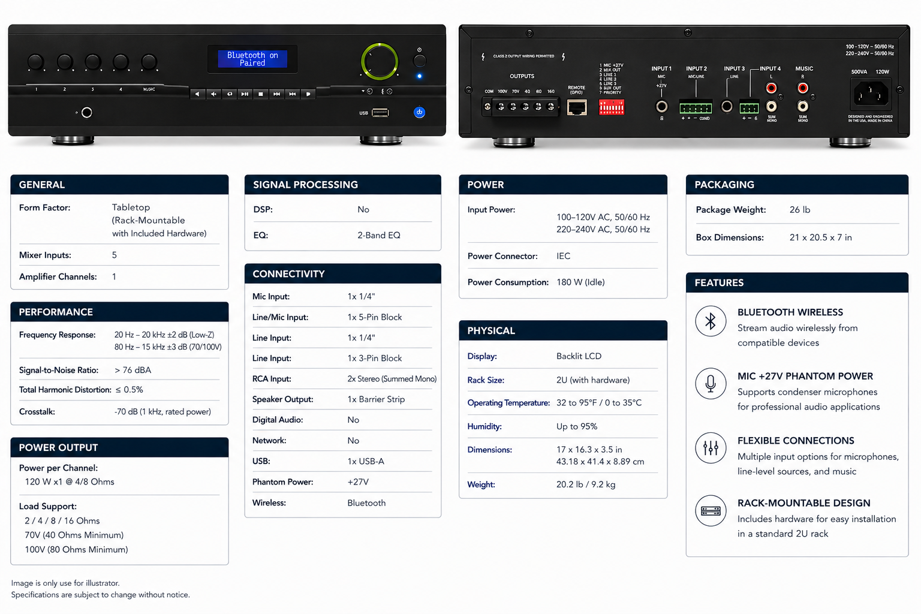Click the front panel headphone-style jack

coord(87,113)
